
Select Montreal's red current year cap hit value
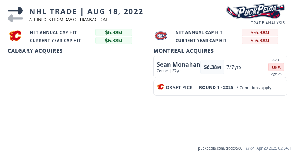pos(260,41)
